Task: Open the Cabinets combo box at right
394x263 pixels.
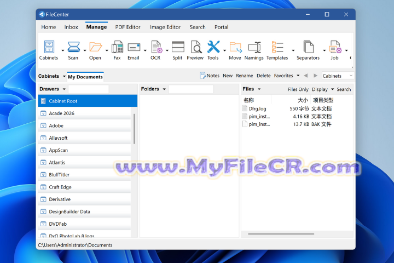Action: click(x=338, y=76)
